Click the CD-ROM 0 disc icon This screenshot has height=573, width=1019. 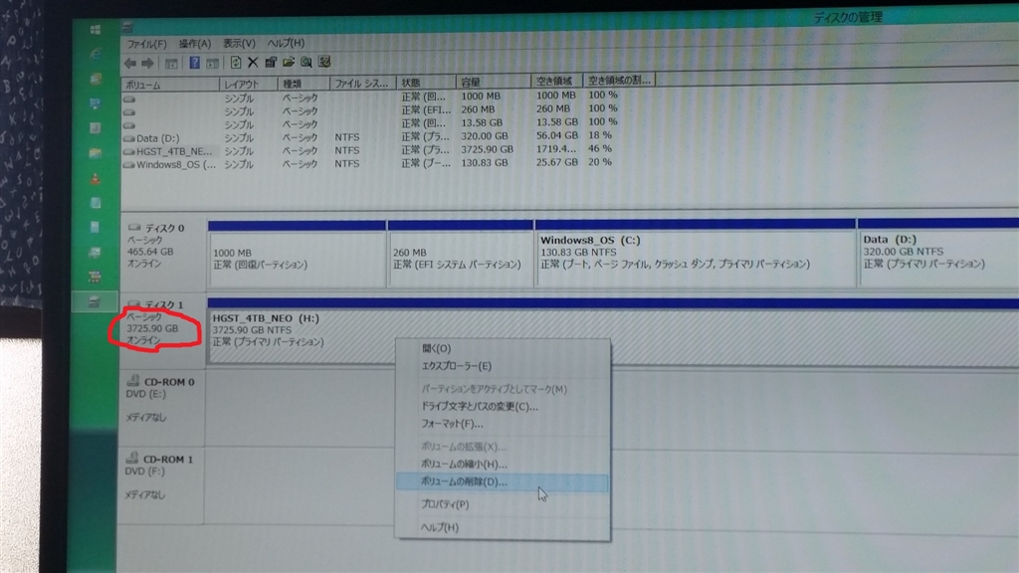tap(133, 381)
